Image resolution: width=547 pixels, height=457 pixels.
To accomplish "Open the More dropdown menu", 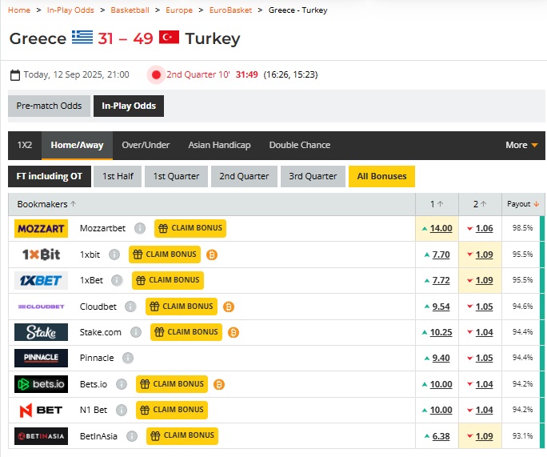I will coord(521,145).
